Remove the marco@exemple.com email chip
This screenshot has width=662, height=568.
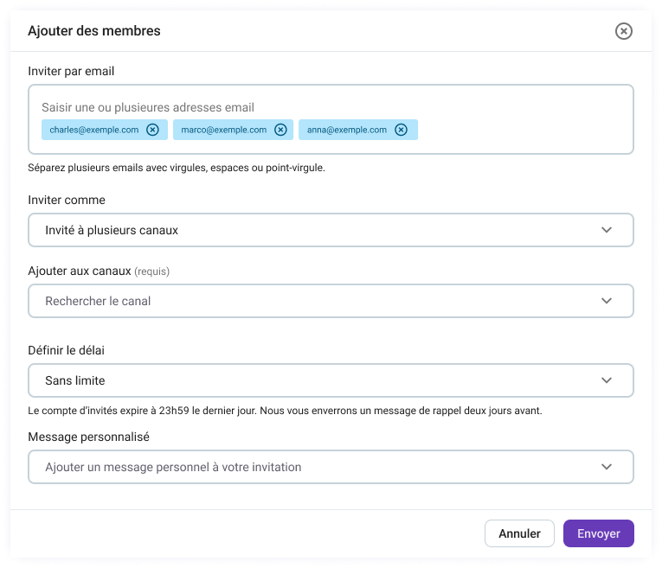click(x=280, y=130)
